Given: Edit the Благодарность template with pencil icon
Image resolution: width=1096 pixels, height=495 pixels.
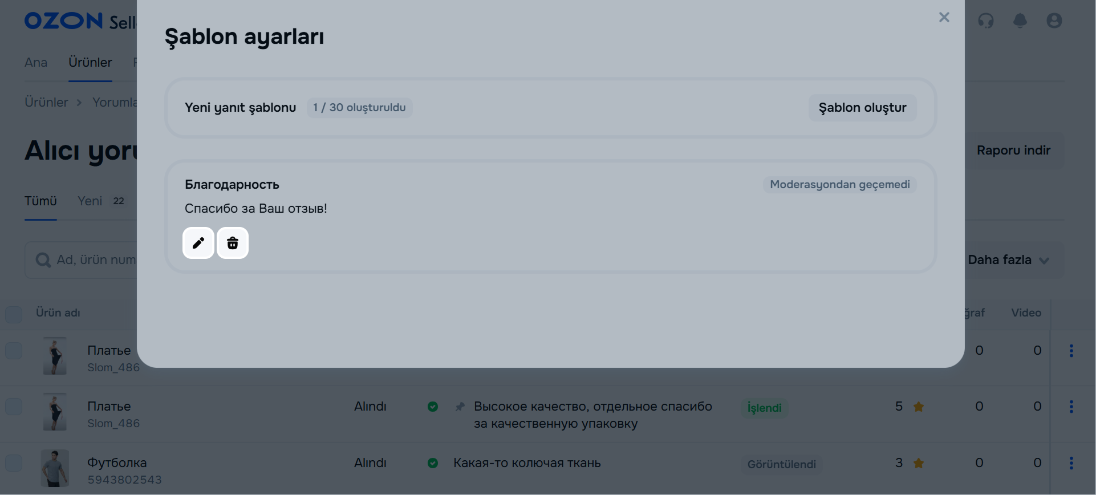Looking at the screenshot, I should point(198,243).
